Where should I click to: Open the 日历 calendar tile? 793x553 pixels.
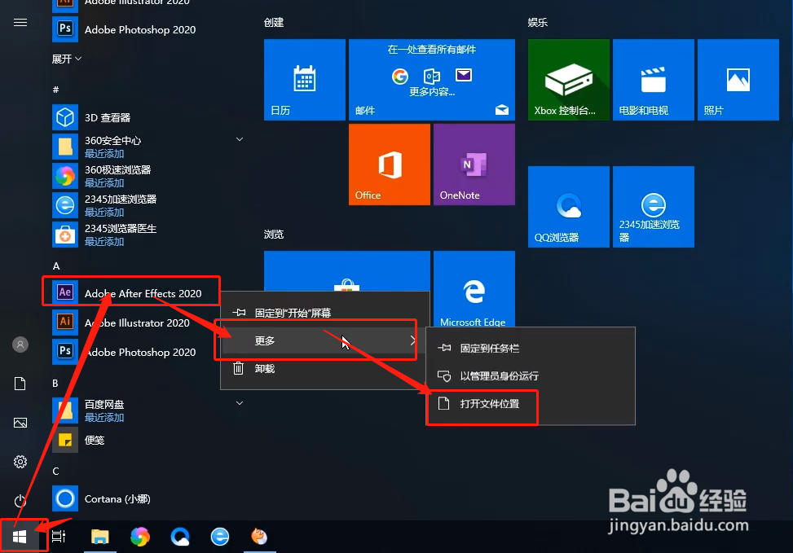(305, 79)
